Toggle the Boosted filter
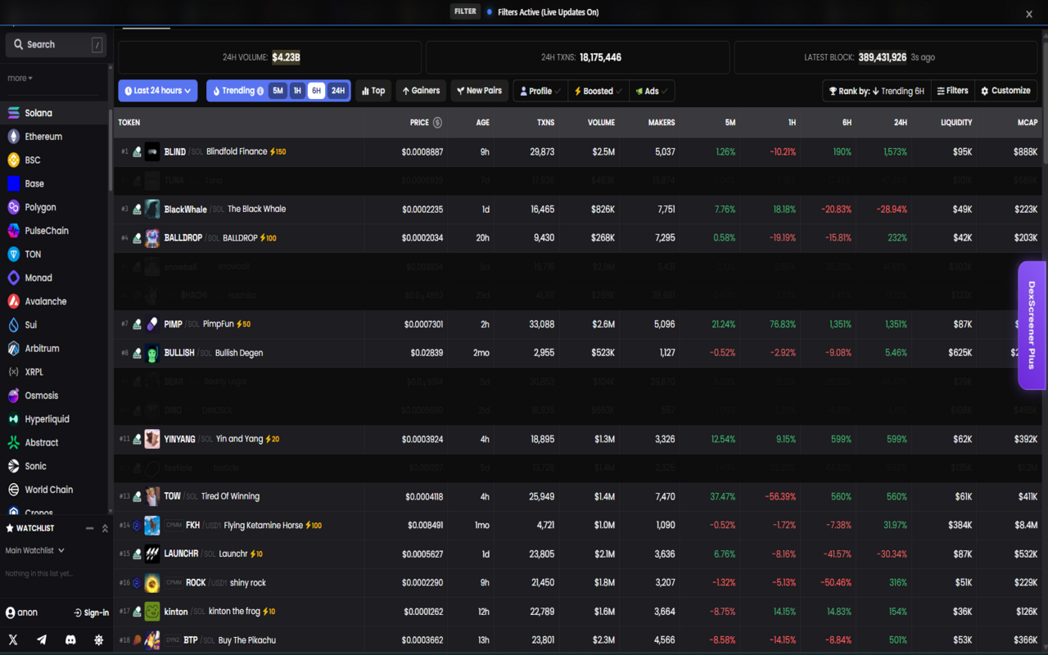 coord(598,91)
